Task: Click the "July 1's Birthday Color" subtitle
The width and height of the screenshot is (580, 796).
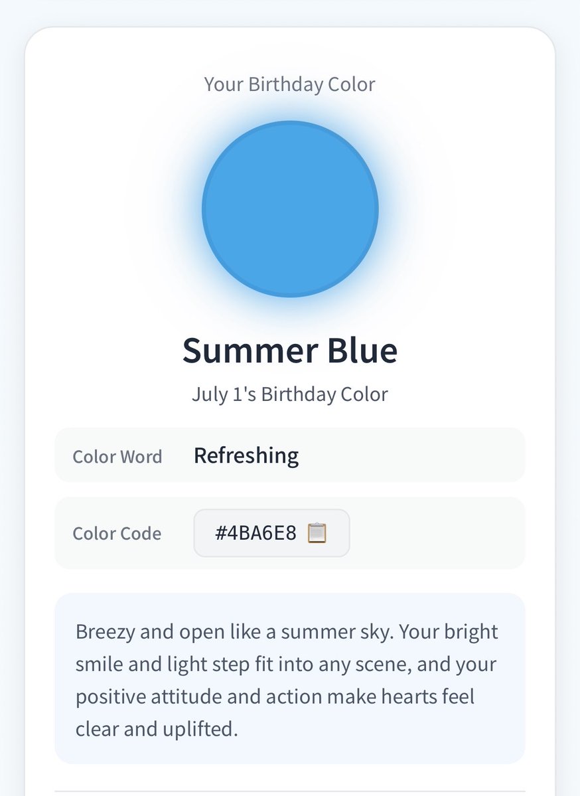Action: (290, 394)
